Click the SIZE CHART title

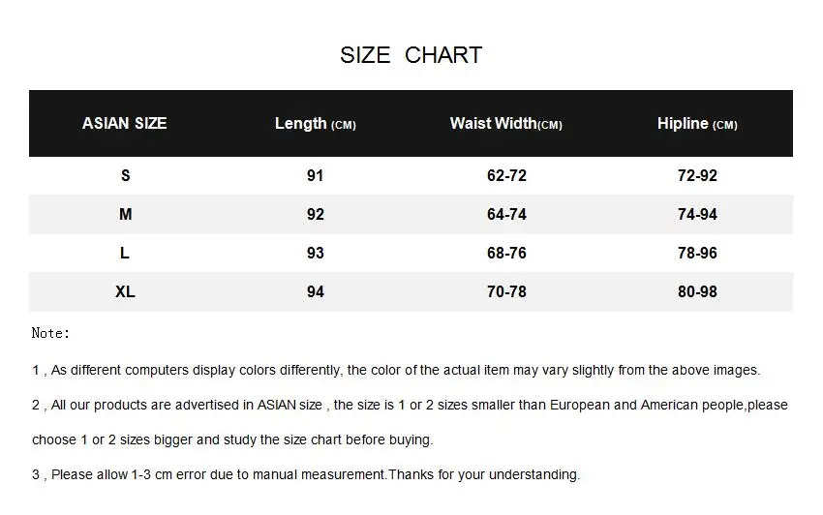pyautogui.click(x=411, y=55)
